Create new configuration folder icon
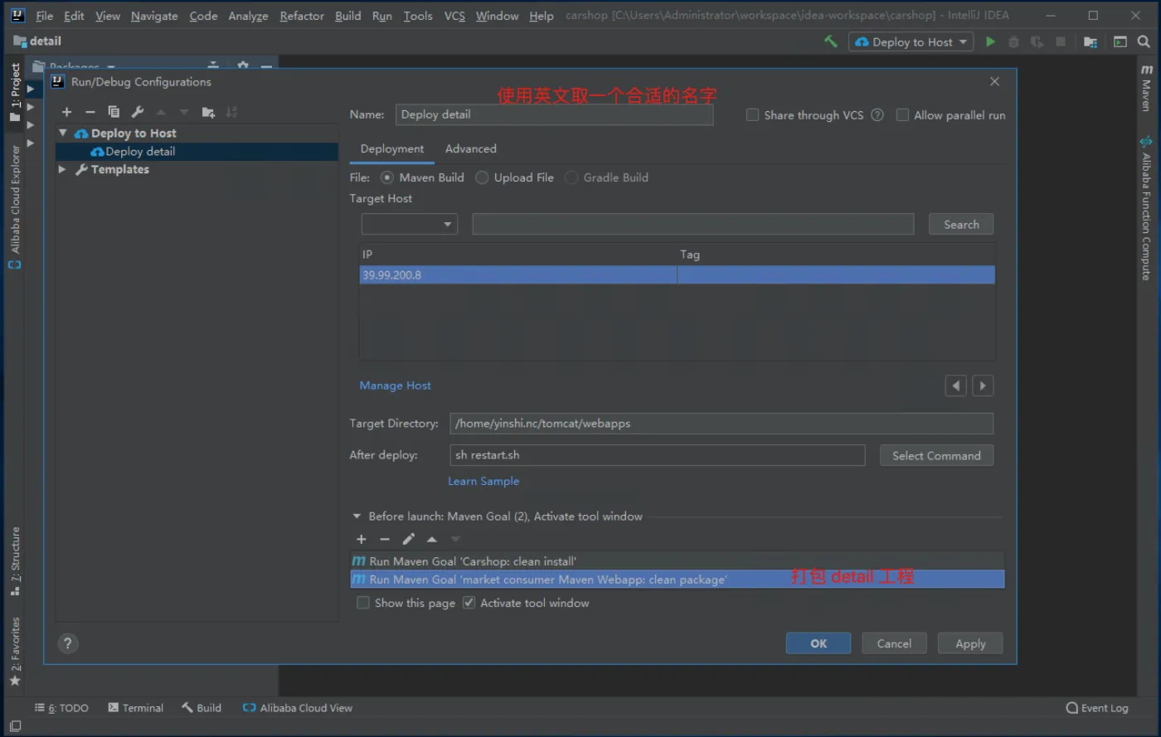 coord(208,112)
